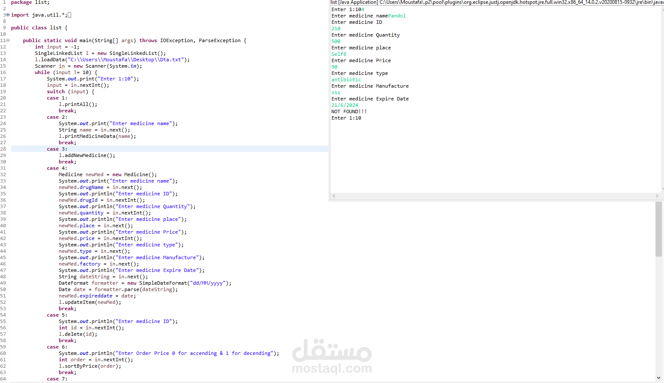Click console input value '210'
Screen dimensions: 664x383
click(336, 29)
